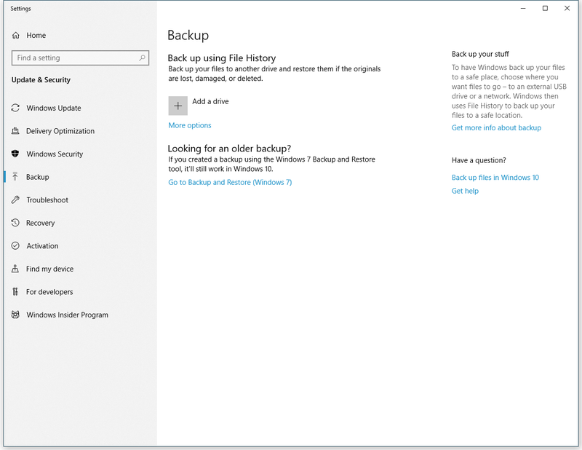Click the Windows Update sync arrows icon

tap(15, 108)
